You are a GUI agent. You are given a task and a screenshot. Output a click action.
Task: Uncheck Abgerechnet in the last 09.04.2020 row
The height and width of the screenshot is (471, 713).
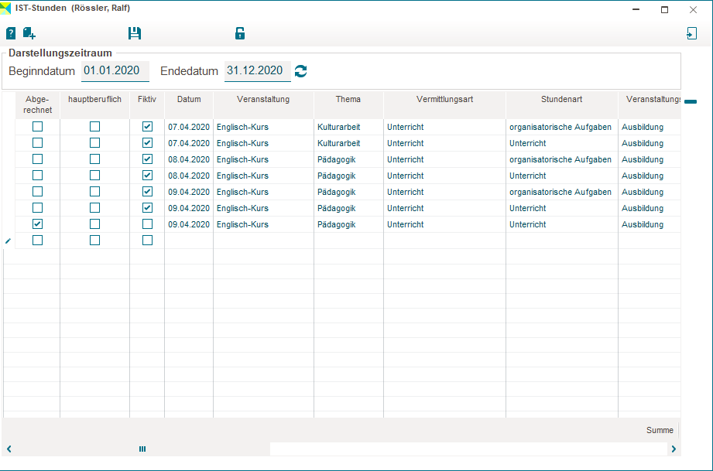tap(37, 224)
